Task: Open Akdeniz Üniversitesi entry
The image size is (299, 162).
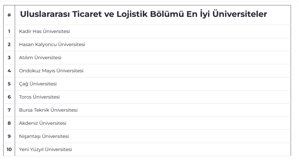Action: [43, 123]
